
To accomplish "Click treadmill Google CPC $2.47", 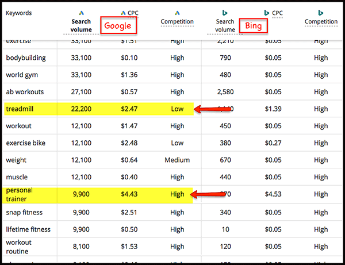I will 129,109.
